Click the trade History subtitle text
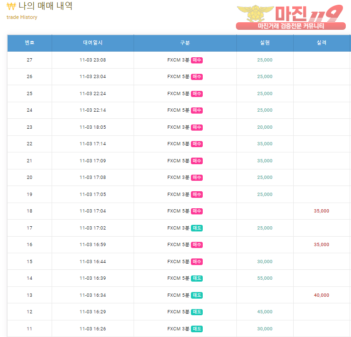 tap(22, 17)
